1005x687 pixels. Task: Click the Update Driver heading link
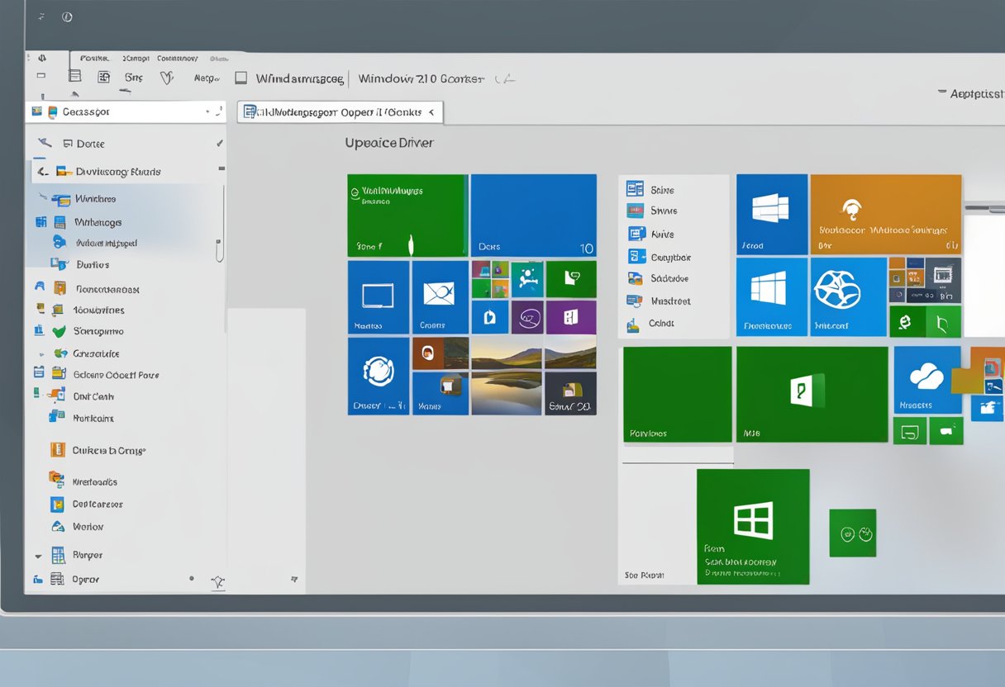click(x=388, y=142)
